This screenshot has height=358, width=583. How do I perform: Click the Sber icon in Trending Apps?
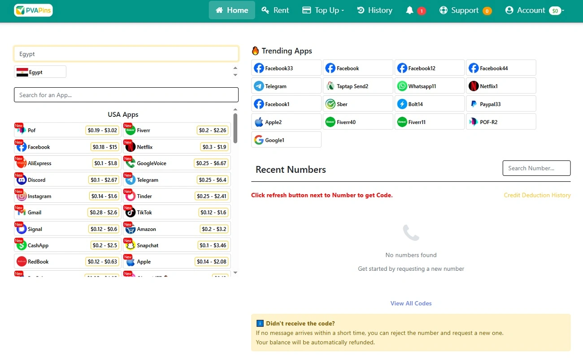(331, 104)
